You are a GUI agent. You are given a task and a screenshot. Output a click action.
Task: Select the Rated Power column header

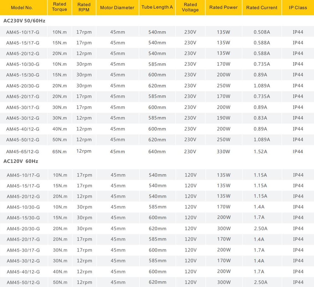tap(223, 7)
